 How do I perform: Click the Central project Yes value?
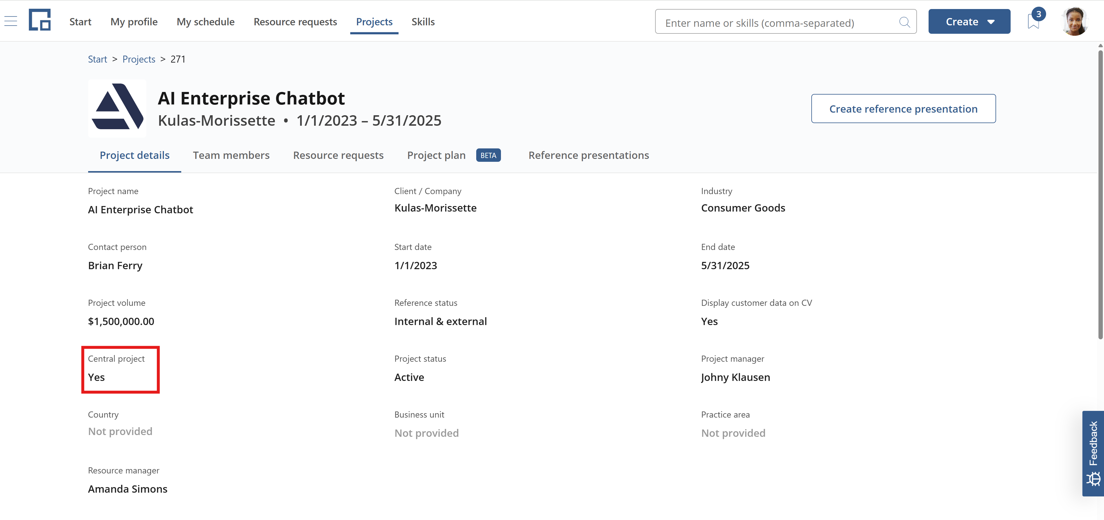96,377
